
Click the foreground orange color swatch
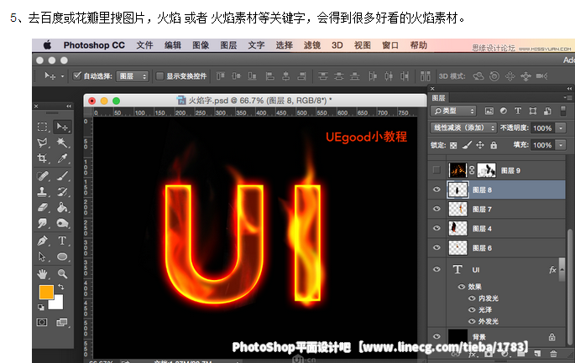45,292
